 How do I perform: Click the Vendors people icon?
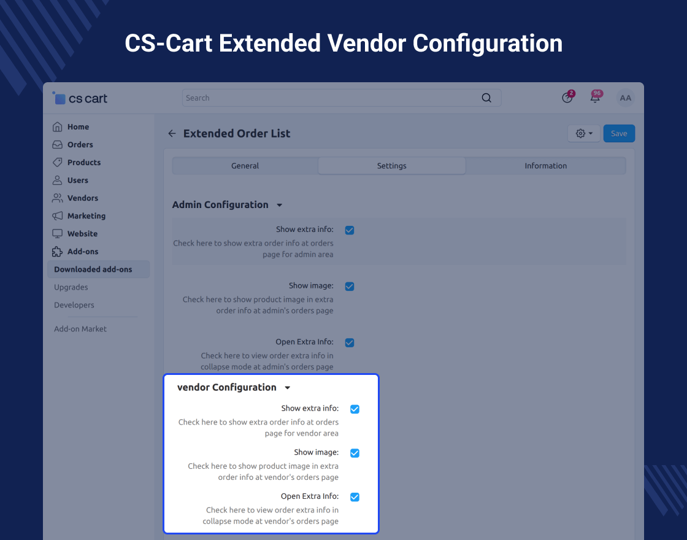pos(58,198)
